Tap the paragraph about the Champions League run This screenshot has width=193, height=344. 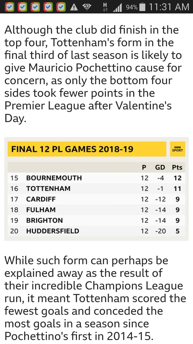point(95,298)
